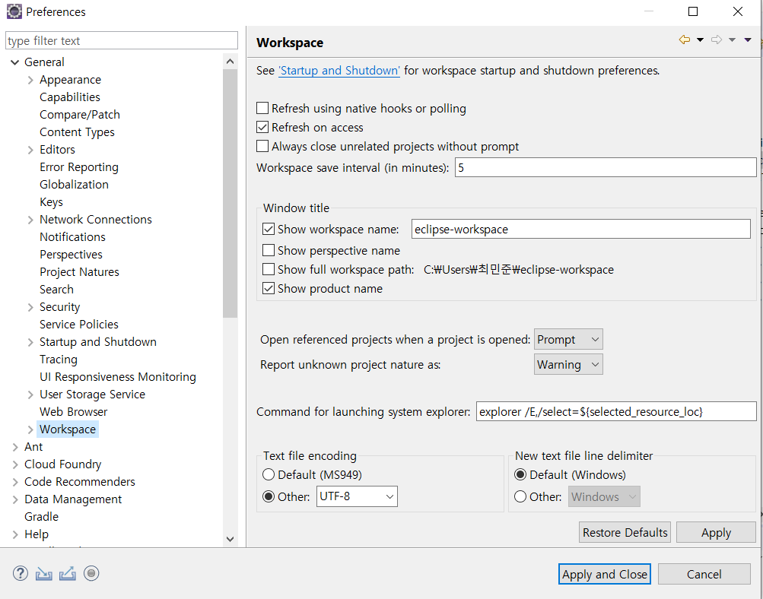
Task: Click the Eclipse Preferences title icon
Action: [x=14, y=11]
